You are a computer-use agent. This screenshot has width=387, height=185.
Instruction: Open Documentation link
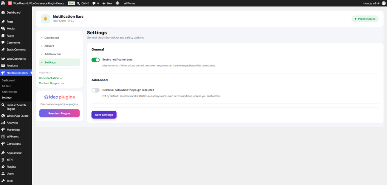[x=51, y=78]
